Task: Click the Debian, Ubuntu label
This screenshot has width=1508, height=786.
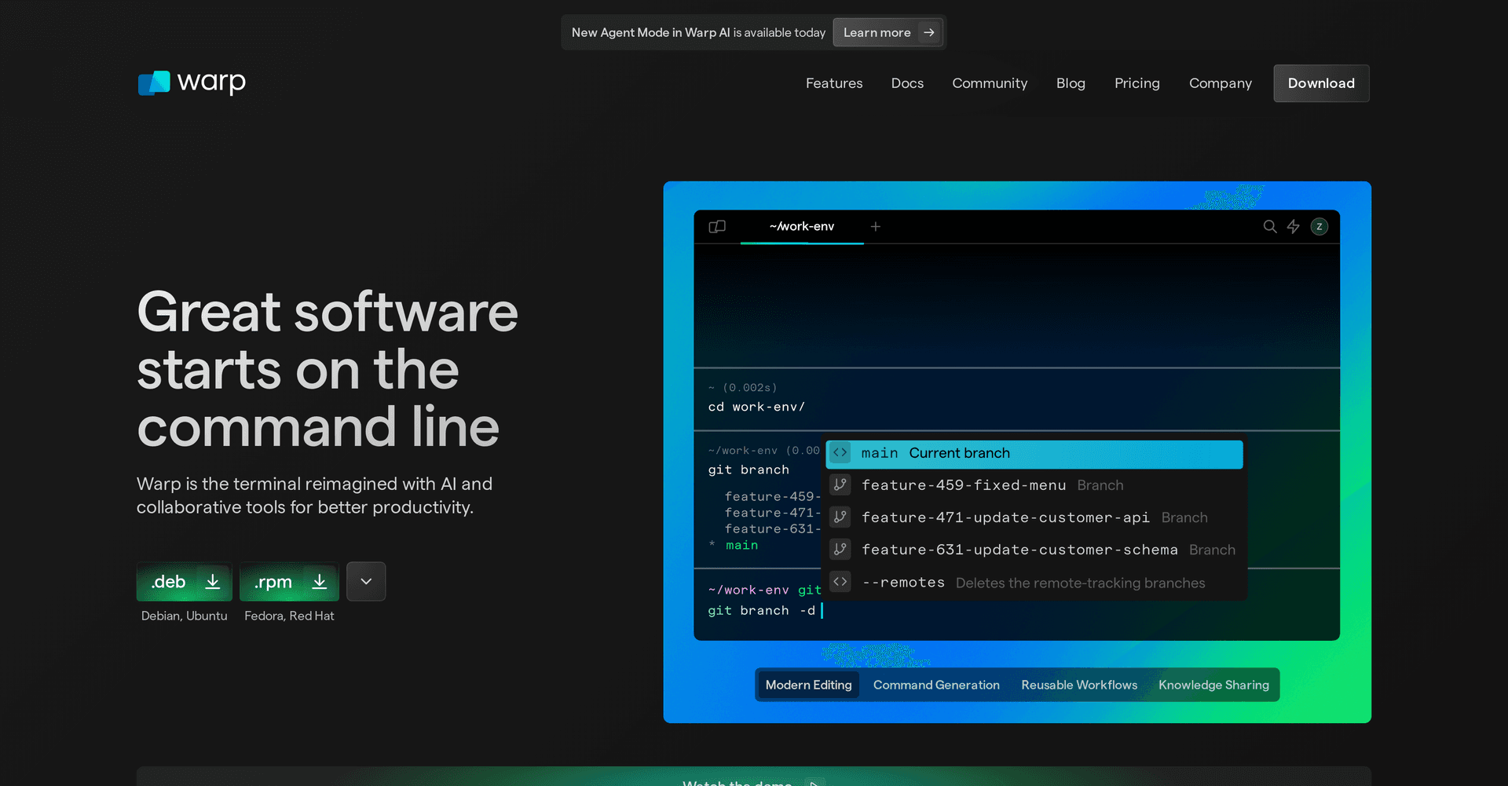Action: (x=185, y=616)
